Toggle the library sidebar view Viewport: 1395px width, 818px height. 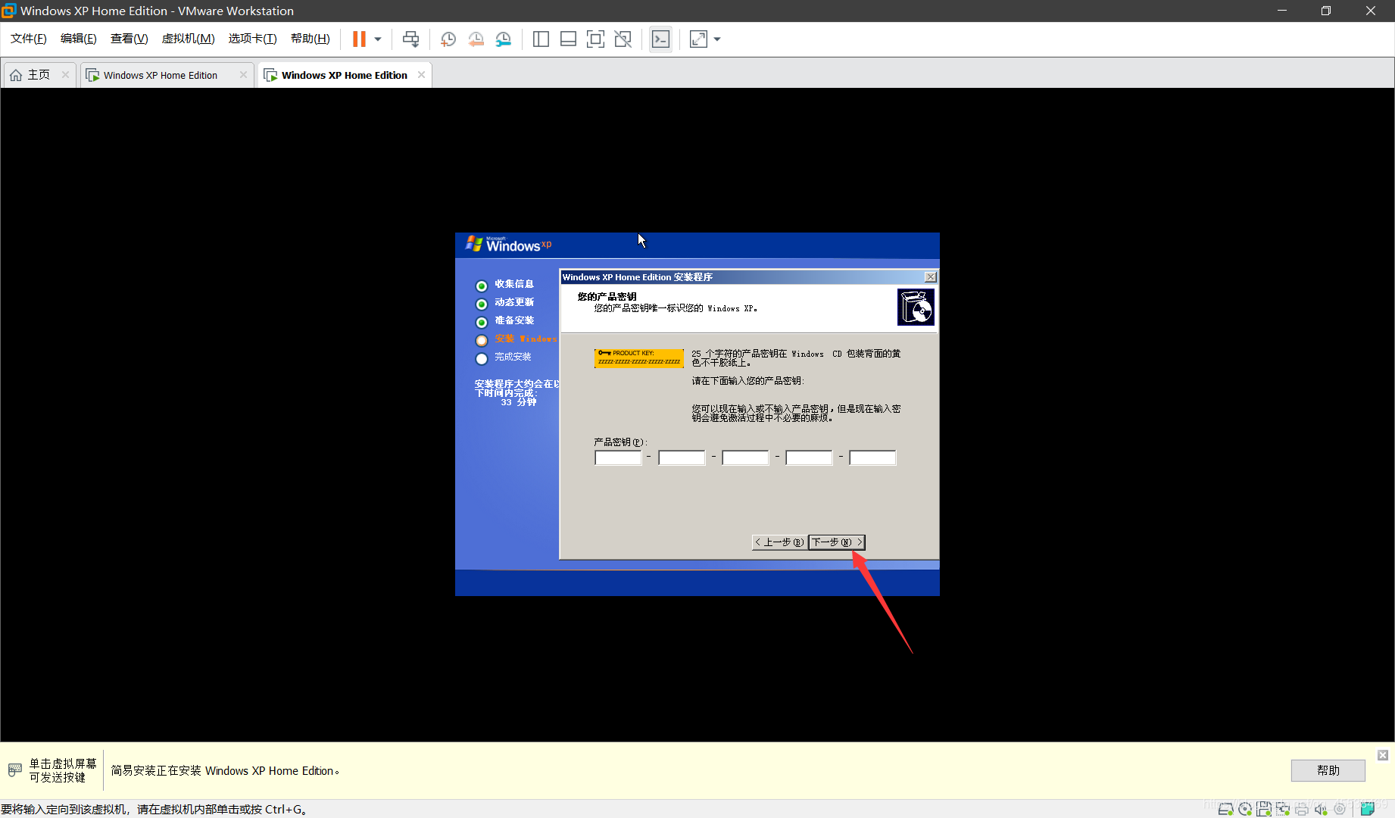click(x=541, y=39)
